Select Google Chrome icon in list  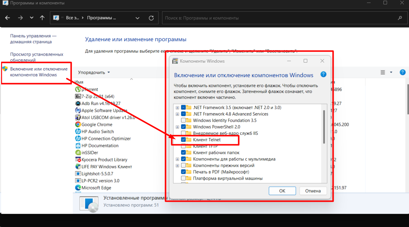pyautogui.click(x=78, y=124)
